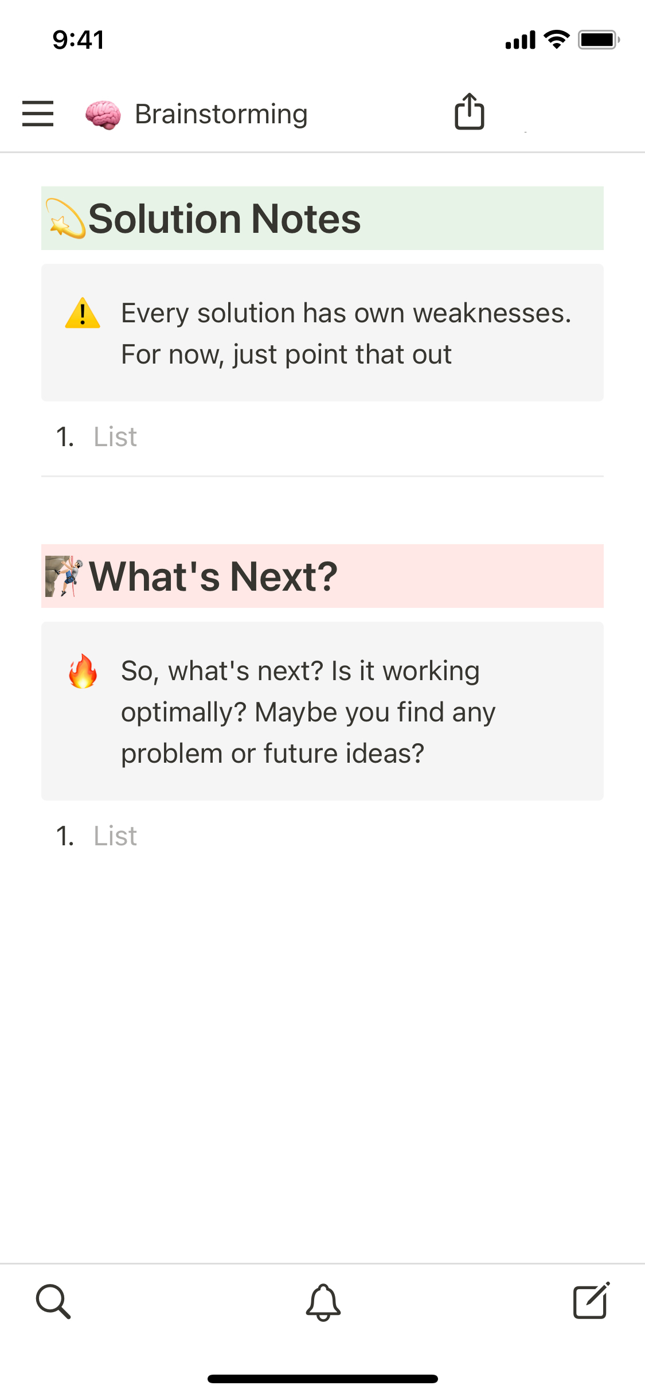Tap the battery indicator in status bar
Viewport: 645px width, 1397px height.
click(598, 40)
